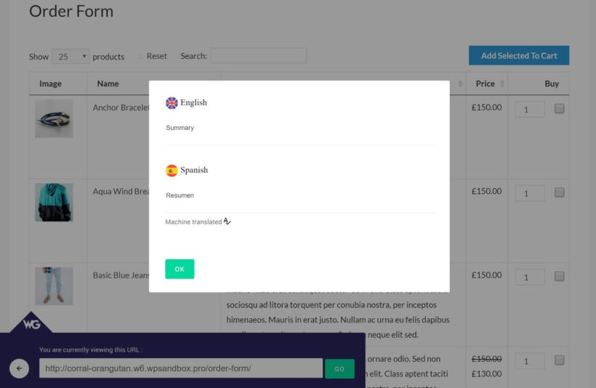Viewport: 596px width, 388px height.
Task: Click the Anchor Bracelet quantity box
Action: [529, 110]
